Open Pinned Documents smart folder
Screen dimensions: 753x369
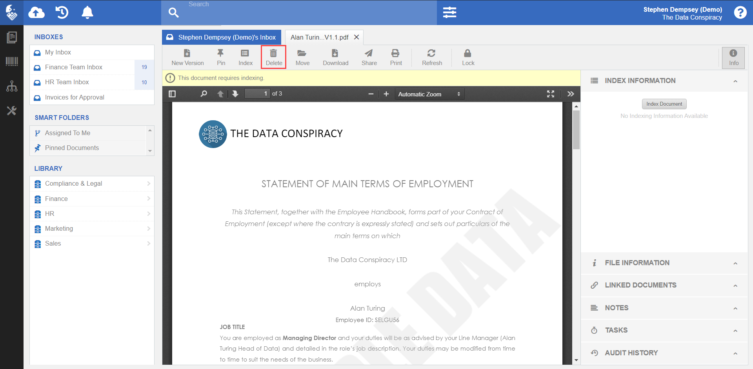(x=88, y=148)
